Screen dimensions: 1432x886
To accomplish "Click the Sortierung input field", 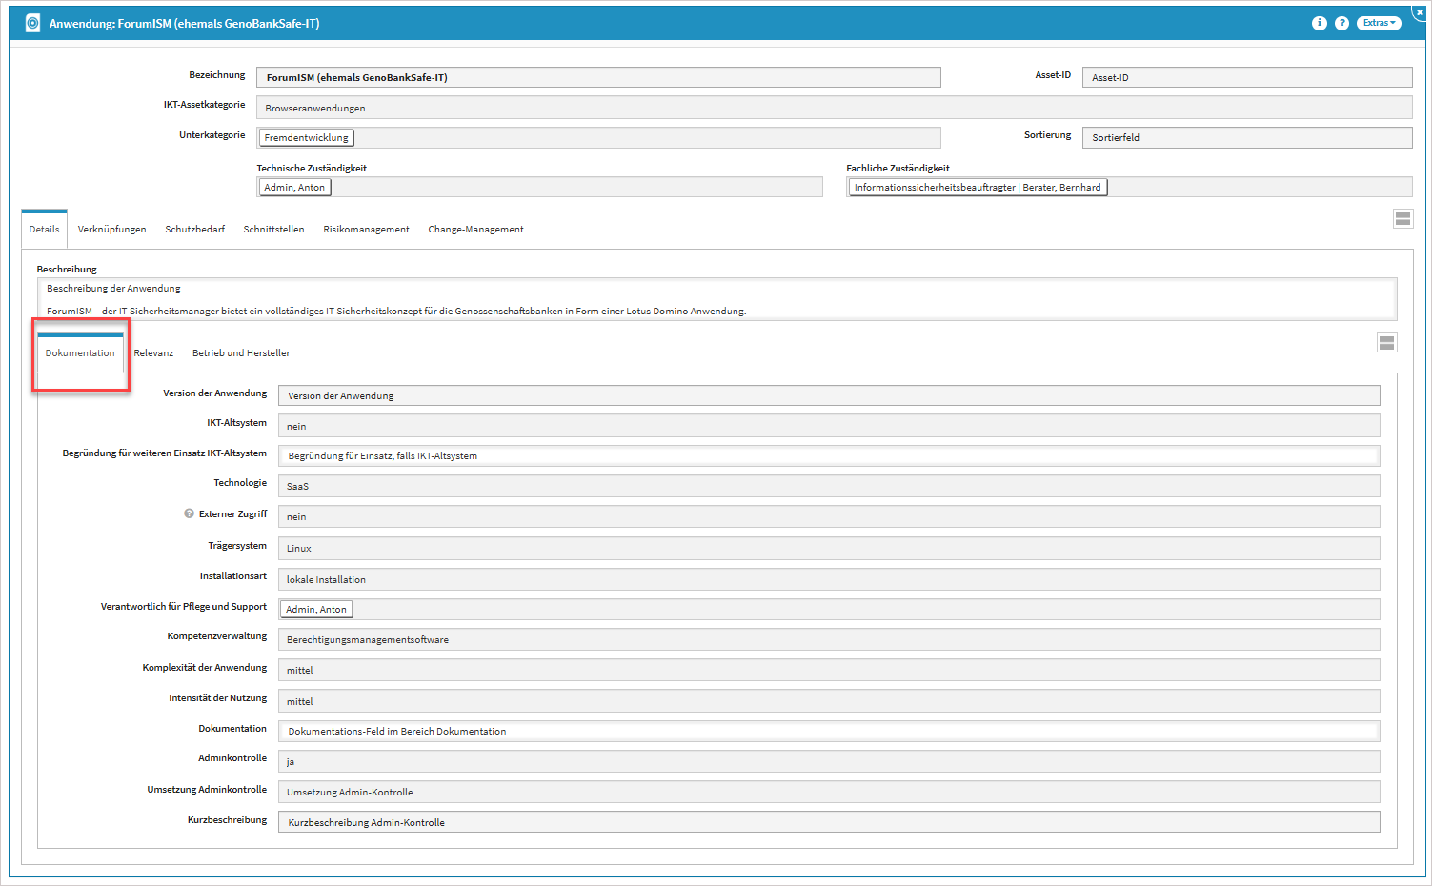I will 1247,137.
